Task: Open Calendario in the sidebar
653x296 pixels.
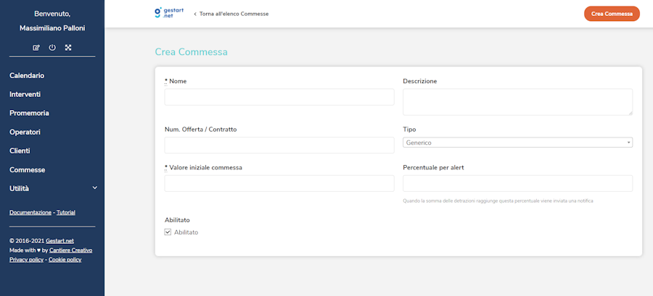Action: (27, 75)
